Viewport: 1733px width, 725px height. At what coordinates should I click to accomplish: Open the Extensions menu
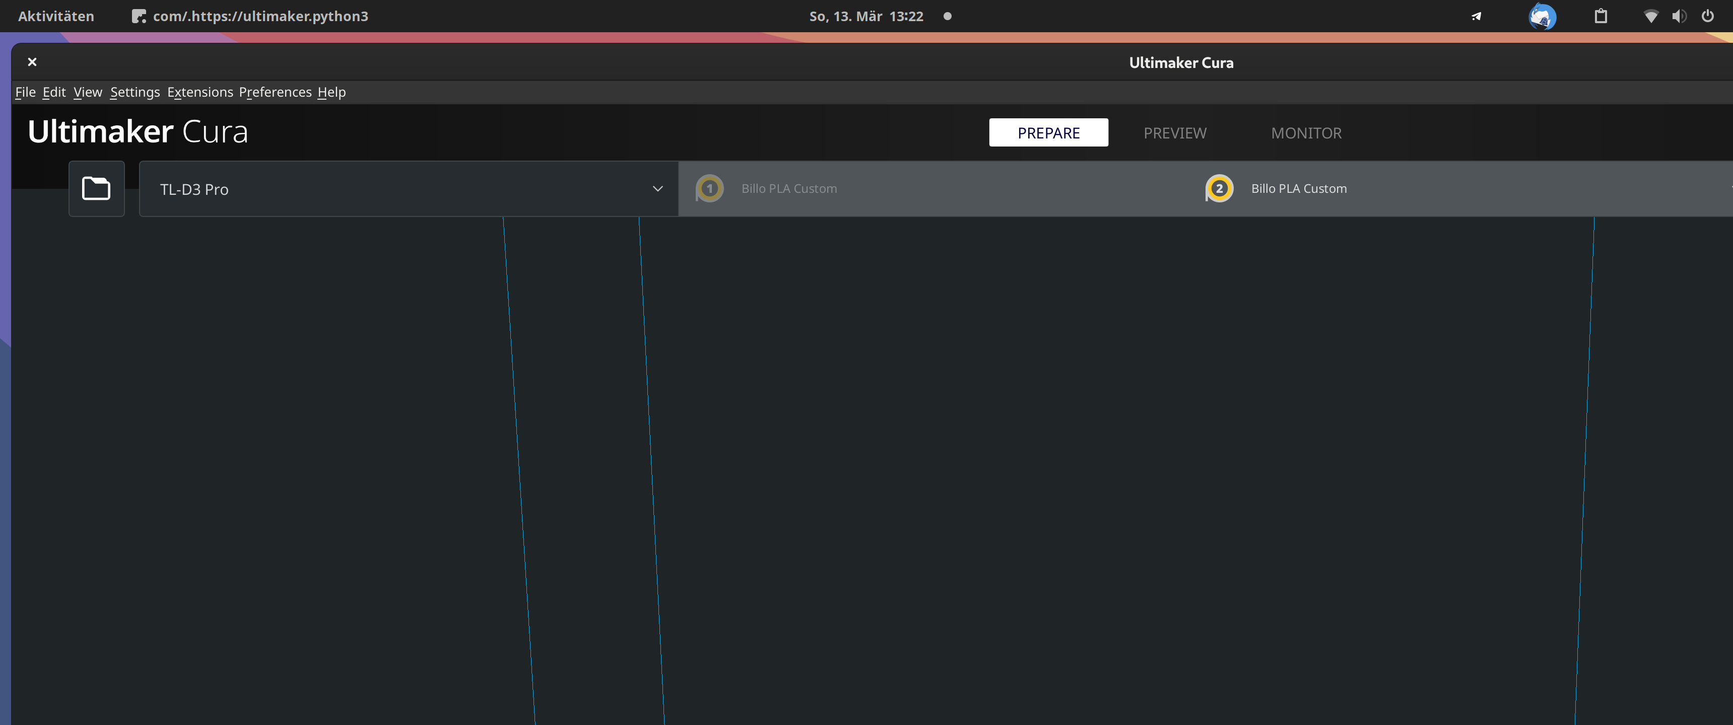pyautogui.click(x=200, y=92)
